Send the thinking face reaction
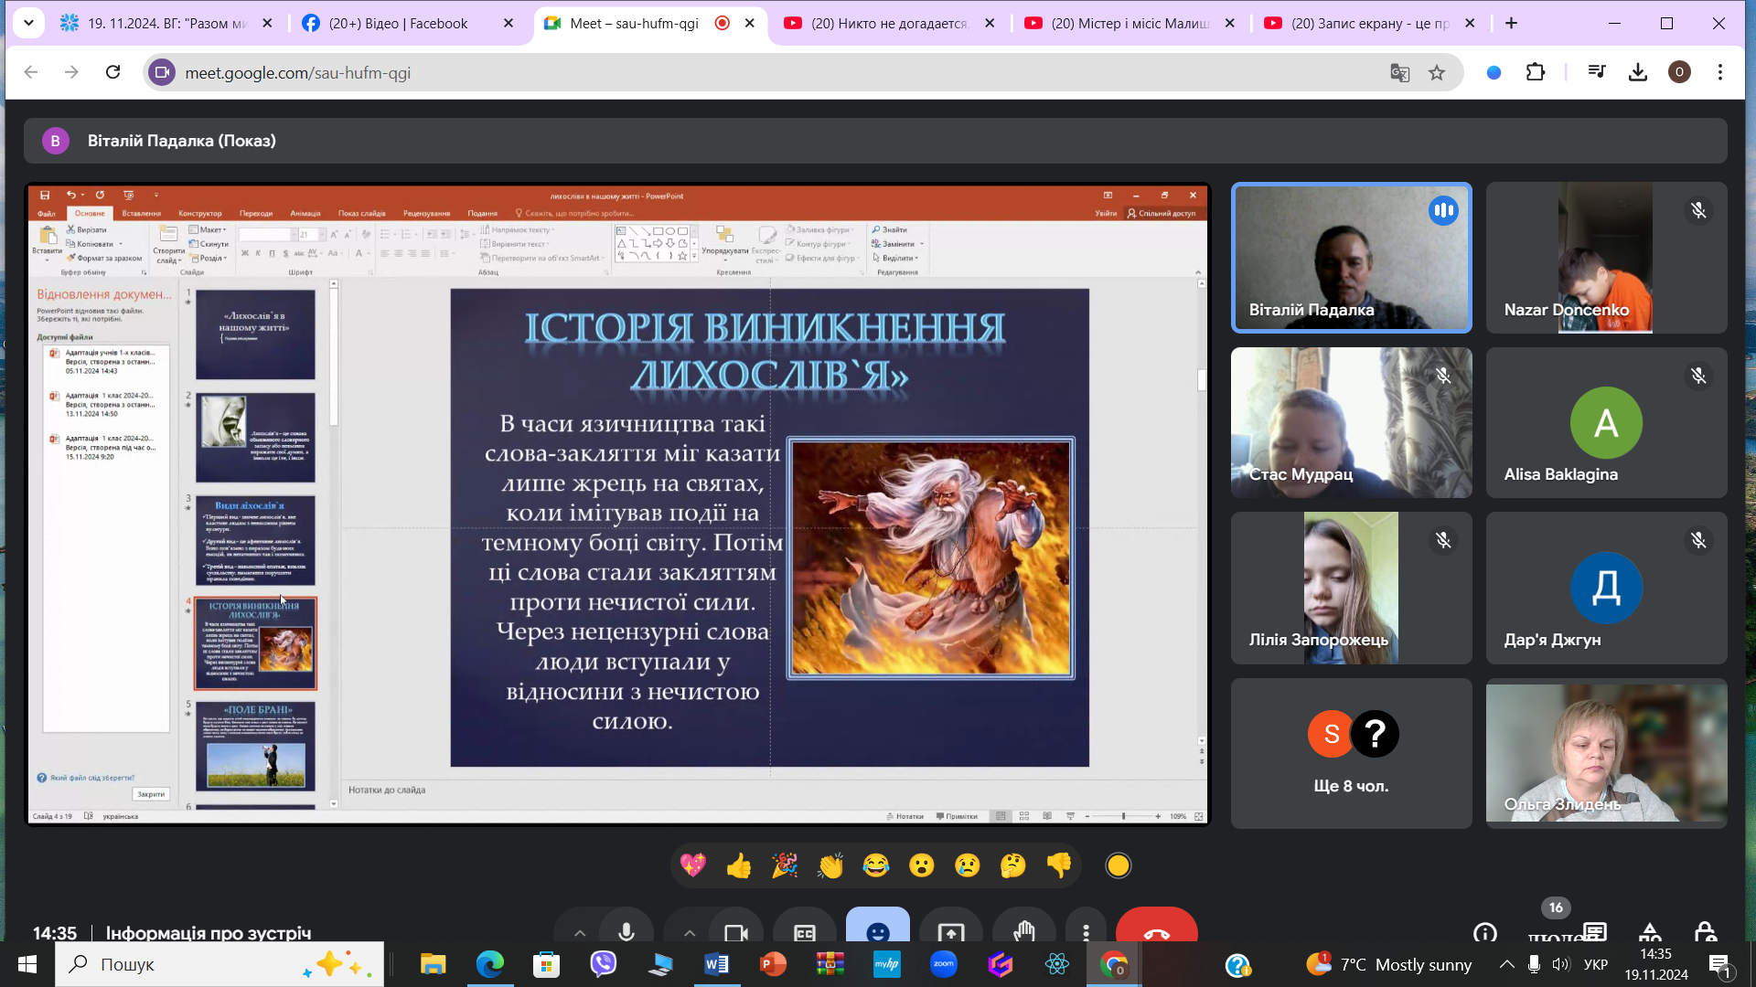Screen dimensions: 1756x987 (x=1013, y=865)
